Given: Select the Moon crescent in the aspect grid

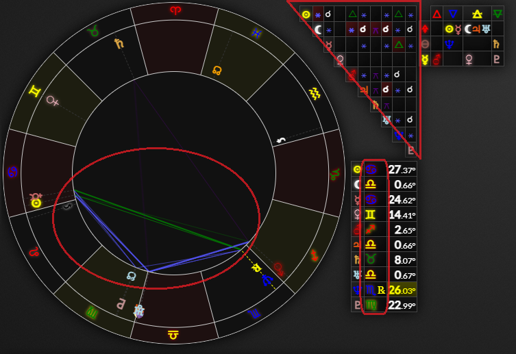Looking at the screenshot, I should click(318, 29).
